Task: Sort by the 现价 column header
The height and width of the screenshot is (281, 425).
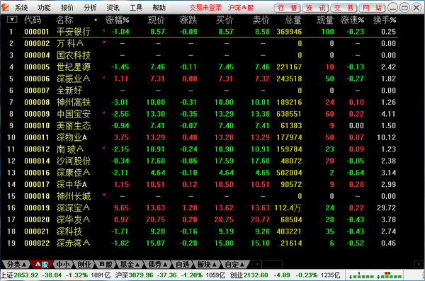Action: [157, 20]
